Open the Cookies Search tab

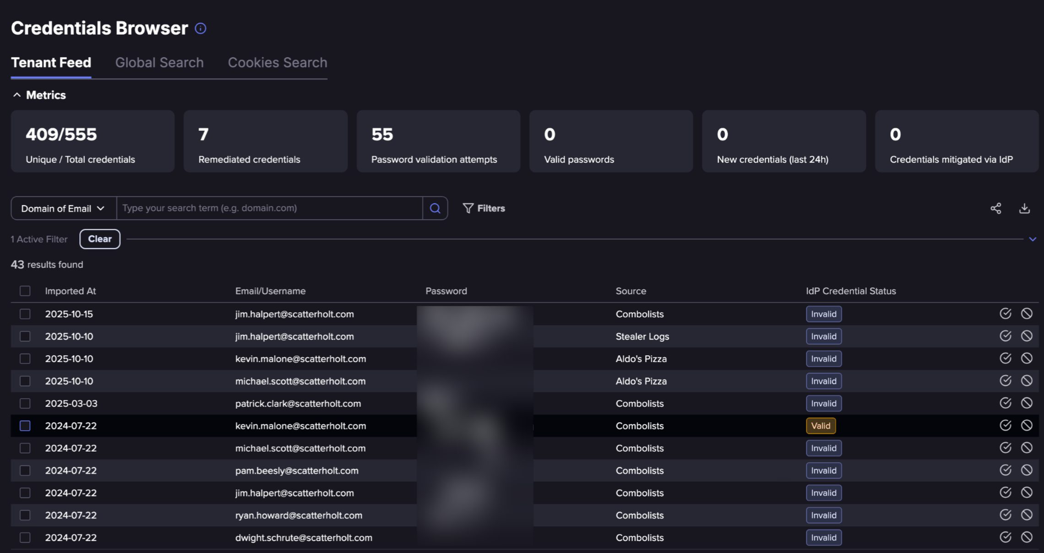pyautogui.click(x=277, y=63)
